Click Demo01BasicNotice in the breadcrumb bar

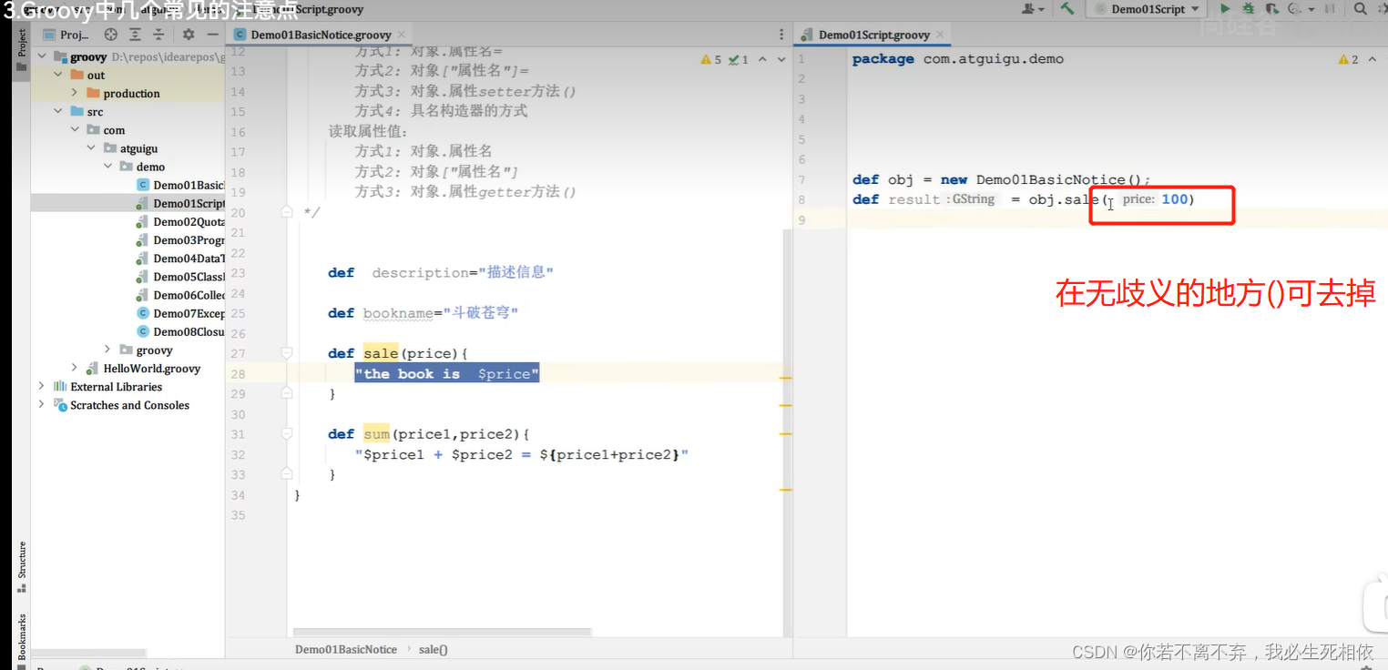[346, 649]
